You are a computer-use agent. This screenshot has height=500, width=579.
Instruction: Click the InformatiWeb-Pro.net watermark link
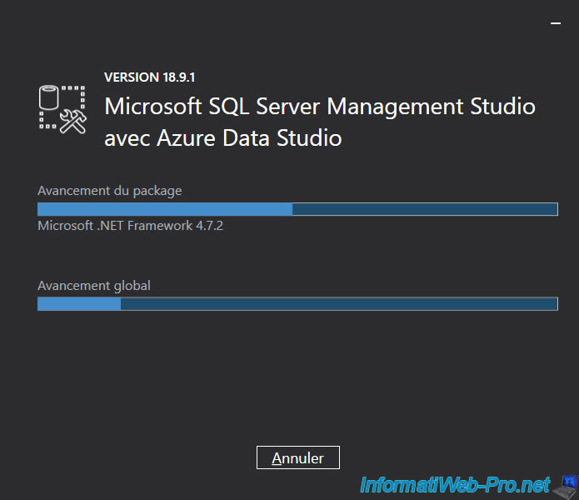(455, 484)
